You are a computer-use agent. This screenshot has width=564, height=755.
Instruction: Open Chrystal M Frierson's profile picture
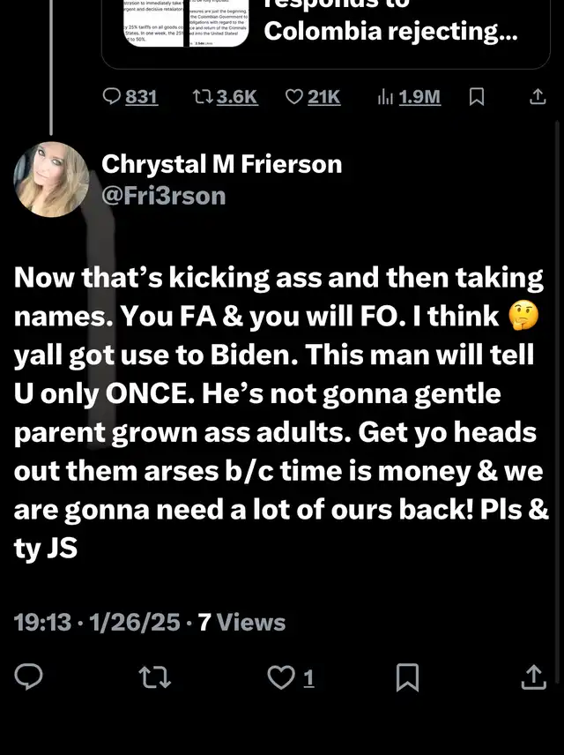click(x=51, y=179)
